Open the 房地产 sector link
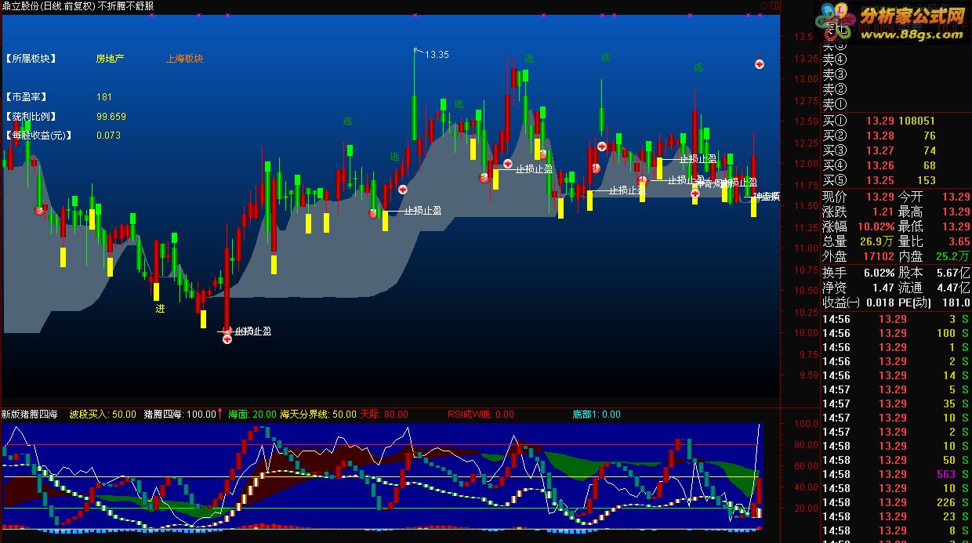This screenshot has height=543, width=972. tap(111, 59)
